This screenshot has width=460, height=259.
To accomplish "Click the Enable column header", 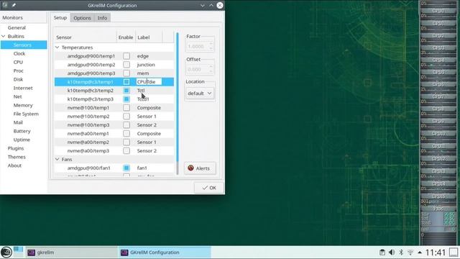I will 126,37.
